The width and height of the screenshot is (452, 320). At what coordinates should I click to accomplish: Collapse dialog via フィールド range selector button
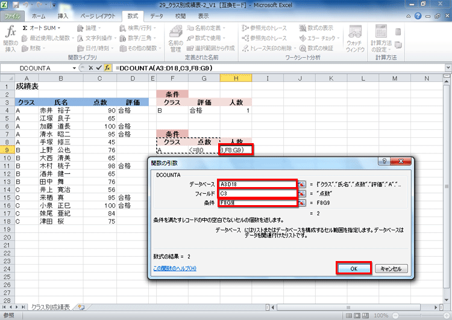click(301, 193)
